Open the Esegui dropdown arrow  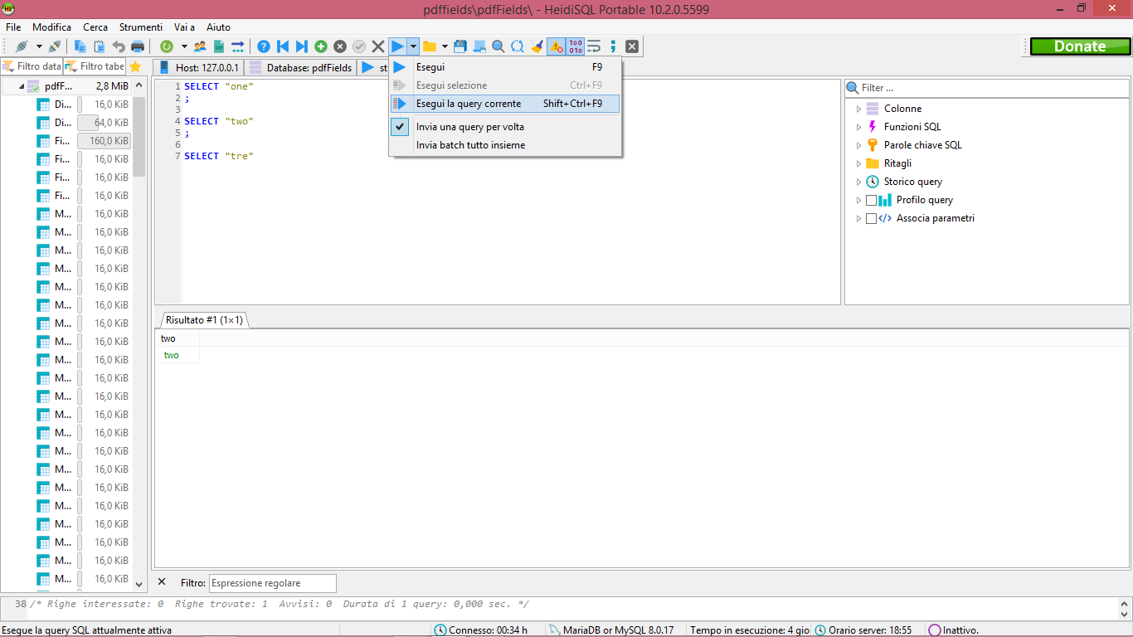pyautogui.click(x=412, y=46)
